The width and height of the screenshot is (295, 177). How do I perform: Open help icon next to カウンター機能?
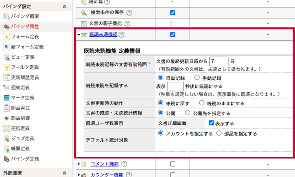point(129,174)
